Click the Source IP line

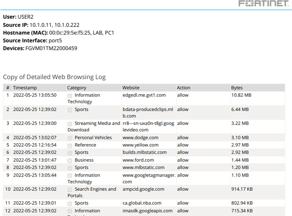pos(41,25)
